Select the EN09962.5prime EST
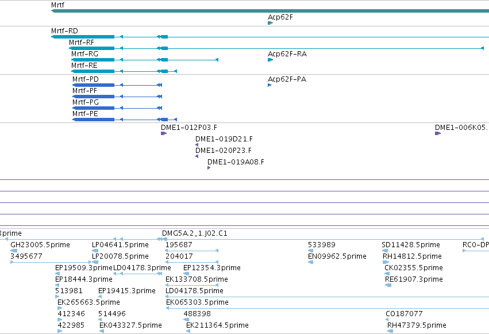 311,262
